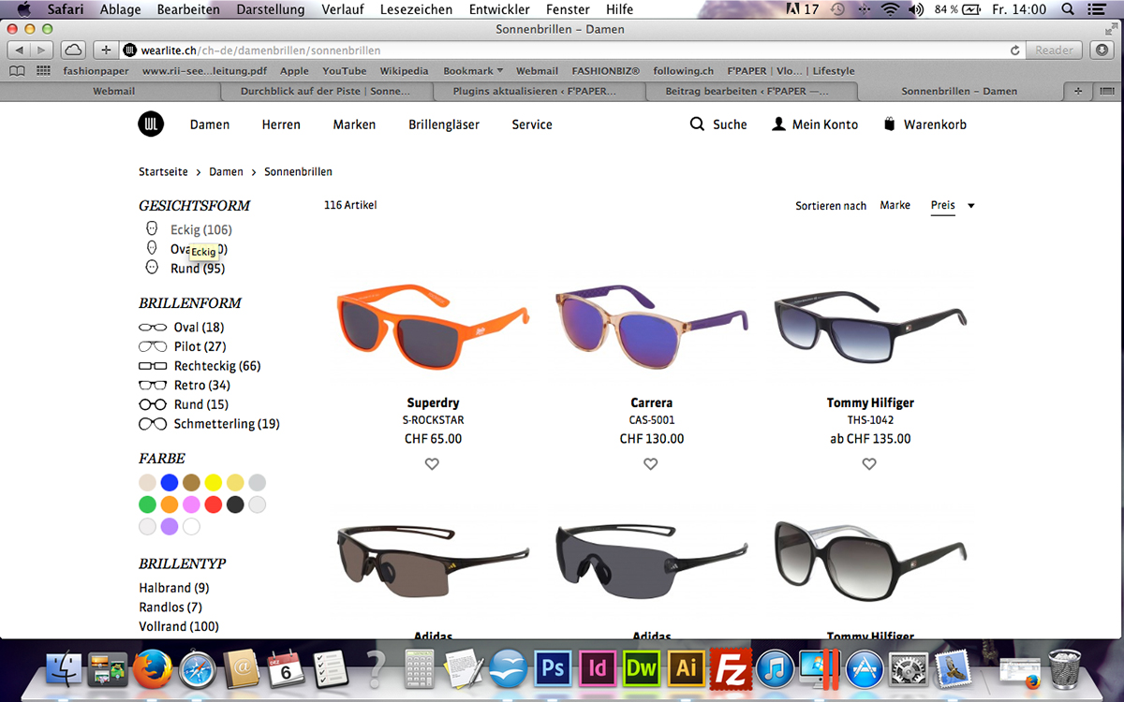Image resolution: width=1124 pixels, height=702 pixels.
Task: Go back with the Safari back arrow
Action: (x=20, y=50)
